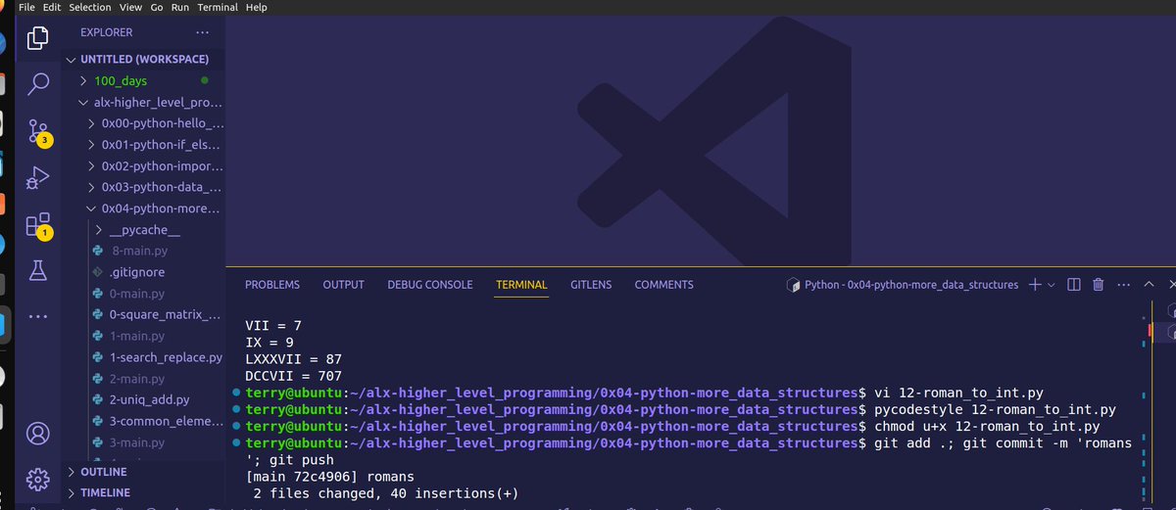1176x510 pixels.
Task: Show additional views ellipsis in activity bar
Action: (x=37, y=317)
